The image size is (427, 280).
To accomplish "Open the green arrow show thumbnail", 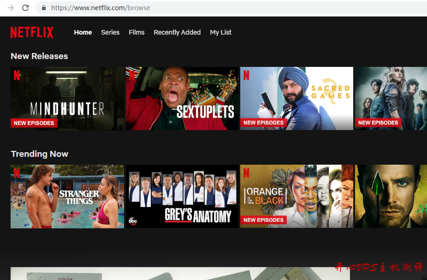I will [x=391, y=197].
